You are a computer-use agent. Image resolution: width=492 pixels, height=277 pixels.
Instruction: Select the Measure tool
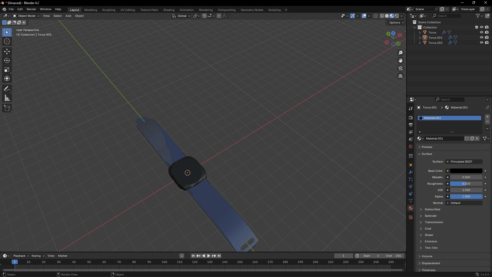click(7, 98)
